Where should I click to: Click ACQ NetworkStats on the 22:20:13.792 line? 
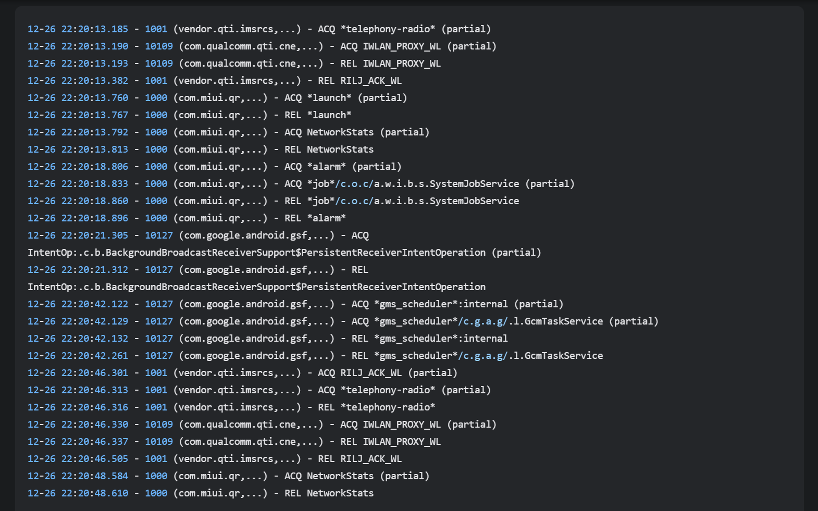329,132
